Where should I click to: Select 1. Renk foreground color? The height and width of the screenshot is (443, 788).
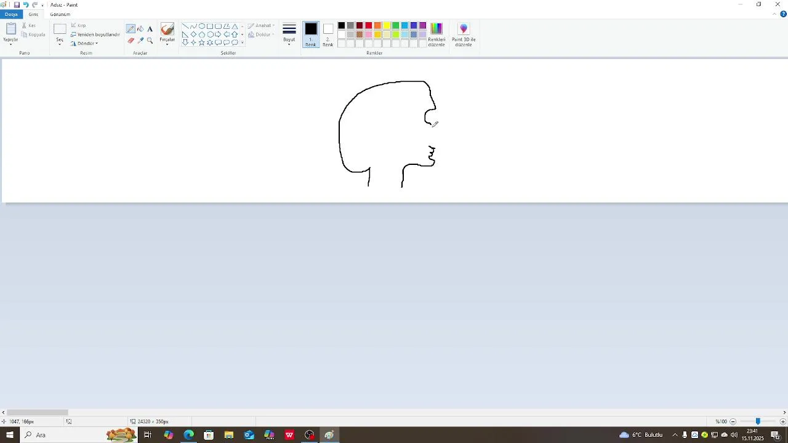point(311,35)
